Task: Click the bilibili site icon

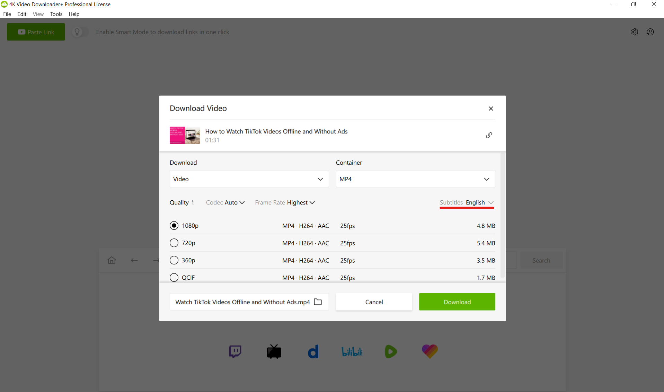Action: [352, 352]
